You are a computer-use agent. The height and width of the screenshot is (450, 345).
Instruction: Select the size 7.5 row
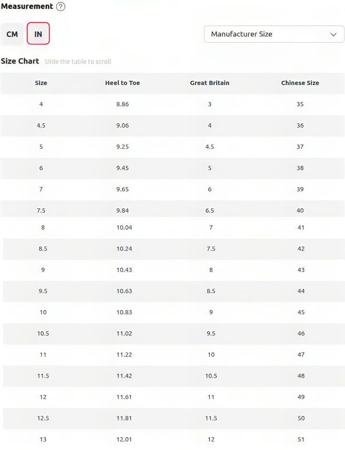(172, 209)
